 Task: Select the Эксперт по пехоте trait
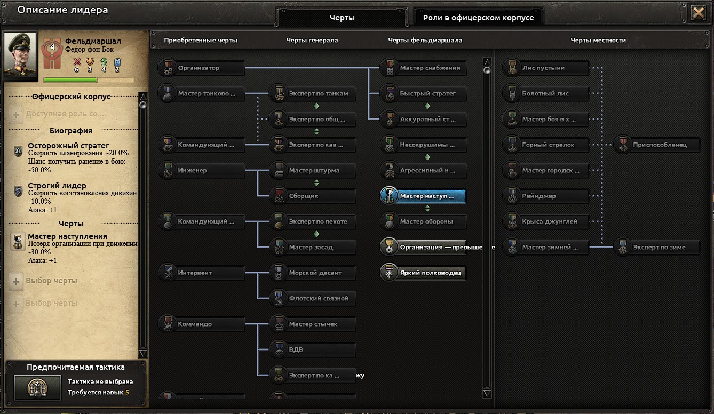pyautogui.click(x=313, y=221)
